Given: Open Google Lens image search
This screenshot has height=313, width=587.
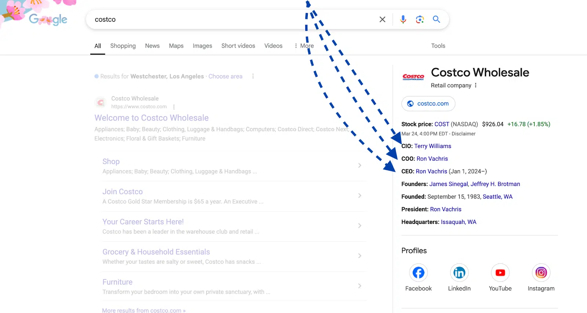Looking at the screenshot, I should point(420,19).
